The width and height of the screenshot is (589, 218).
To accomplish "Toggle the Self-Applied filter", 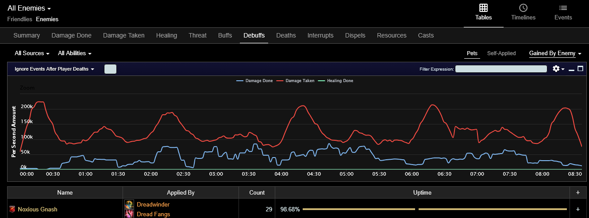I will (x=501, y=53).
